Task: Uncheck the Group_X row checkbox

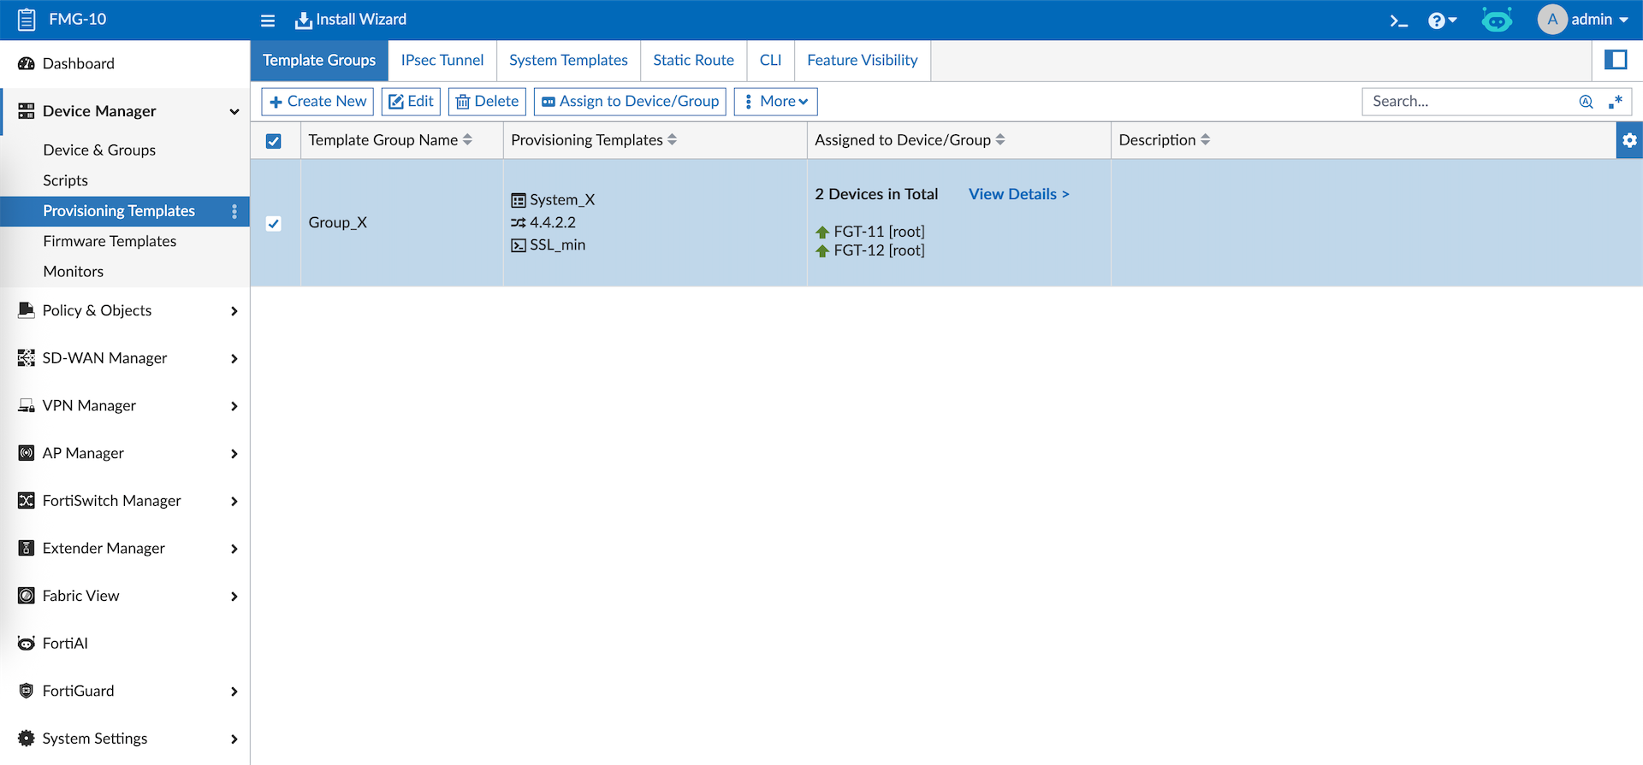Action: [x=274, y=223]
